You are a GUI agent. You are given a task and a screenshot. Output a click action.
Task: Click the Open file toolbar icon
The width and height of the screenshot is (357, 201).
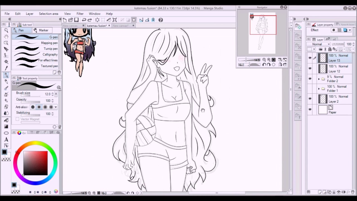[71, 20]
